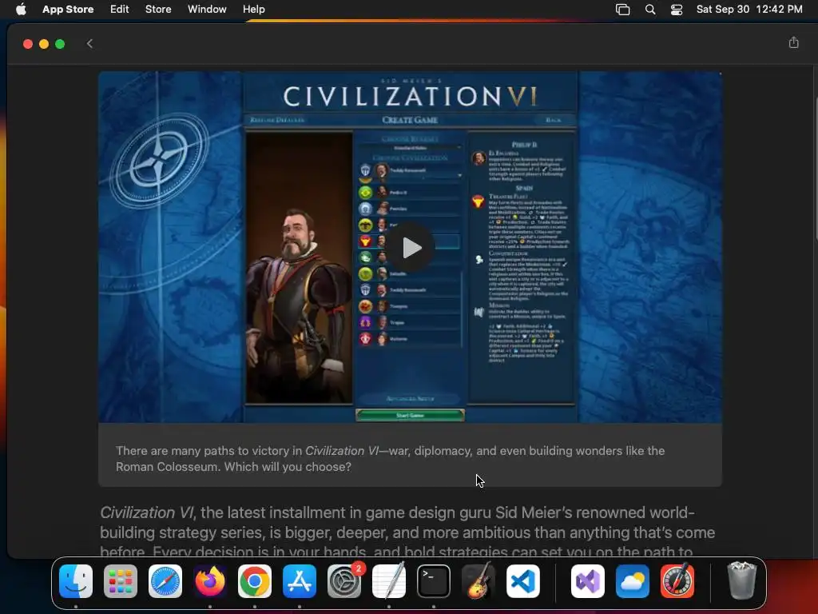Open TextEdit from the Dock
This screenshot has width=818, height=614.
point(389,580)
